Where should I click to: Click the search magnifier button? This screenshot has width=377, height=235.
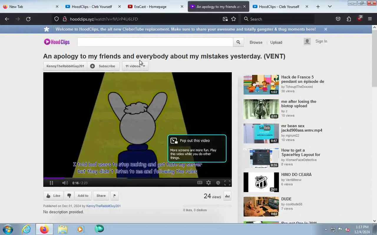238,42
